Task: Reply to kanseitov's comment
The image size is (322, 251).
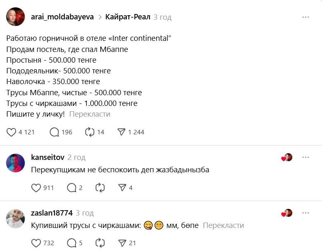Action: pos(71,188)
